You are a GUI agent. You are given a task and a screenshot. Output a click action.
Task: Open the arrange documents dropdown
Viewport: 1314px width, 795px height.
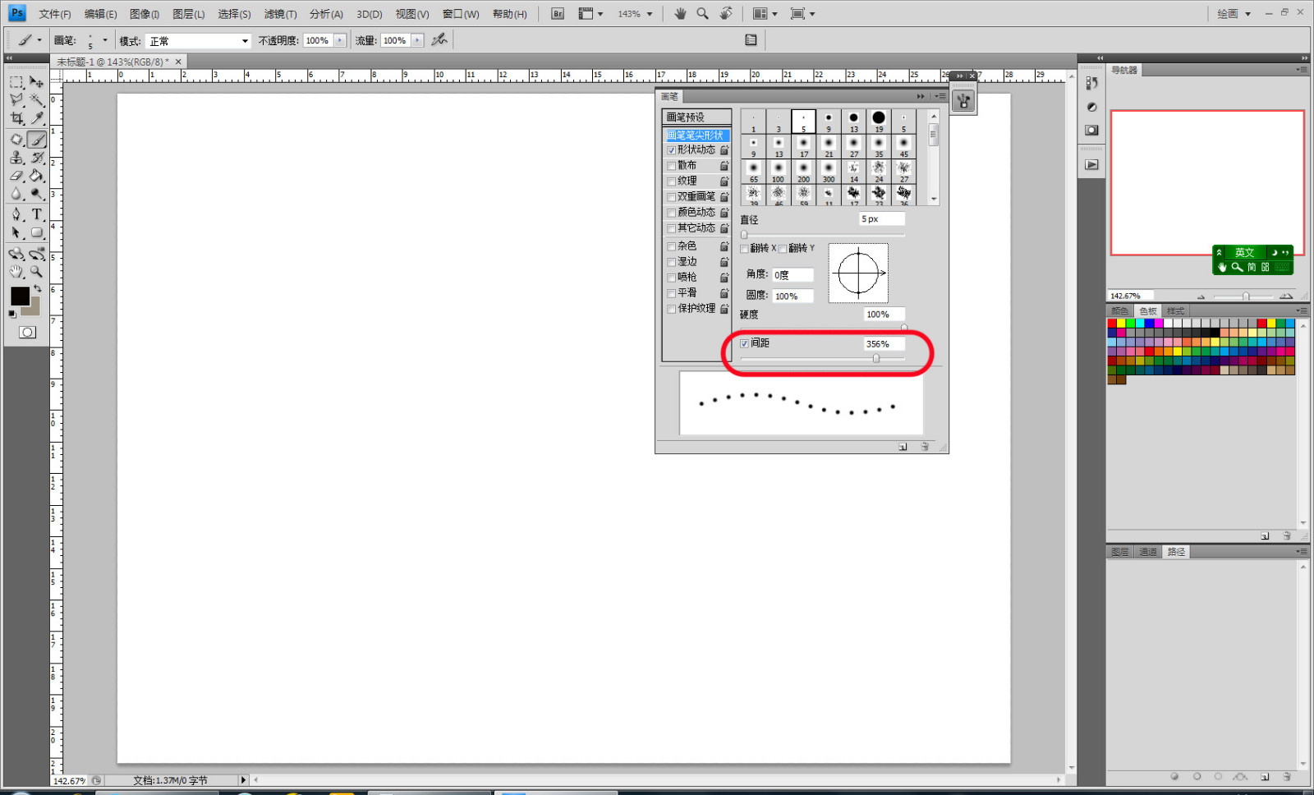765,14
